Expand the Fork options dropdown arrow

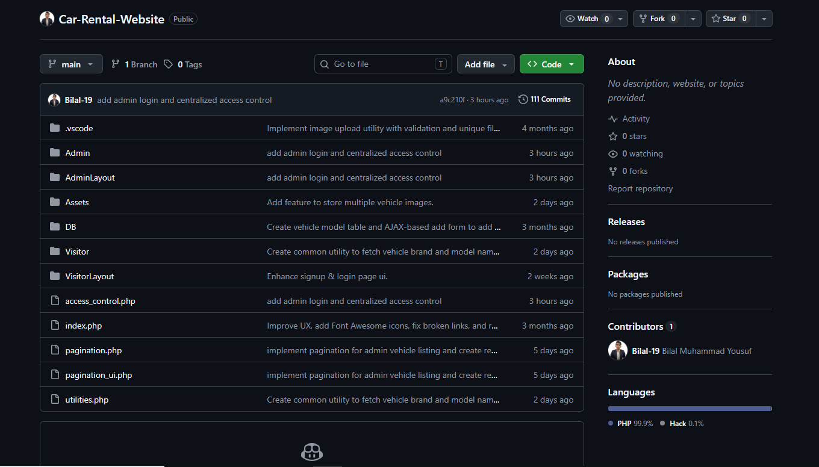[693, 19]
